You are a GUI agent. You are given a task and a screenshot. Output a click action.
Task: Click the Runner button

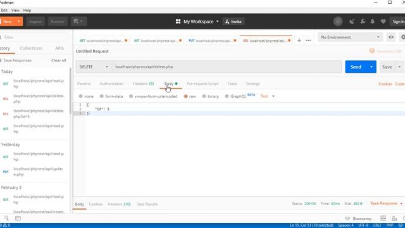coord(58,22)
